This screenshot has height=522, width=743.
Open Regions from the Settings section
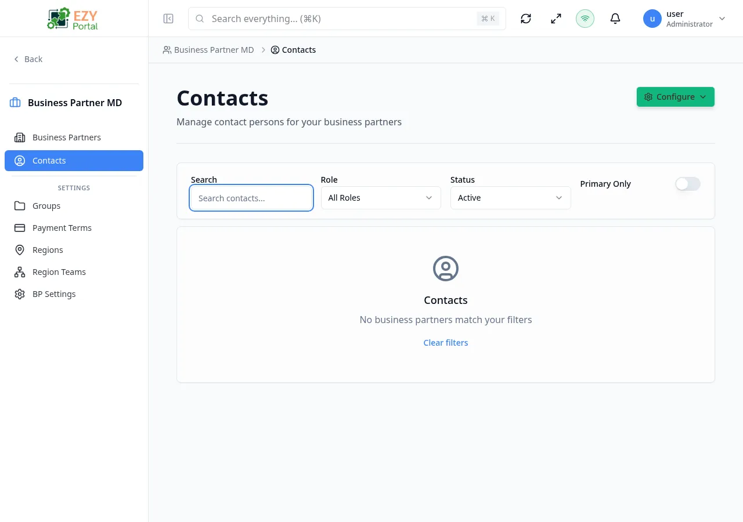click(x=48, y=249)
